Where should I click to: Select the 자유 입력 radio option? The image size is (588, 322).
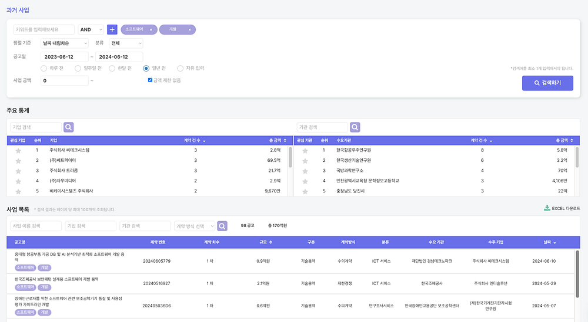181,69
